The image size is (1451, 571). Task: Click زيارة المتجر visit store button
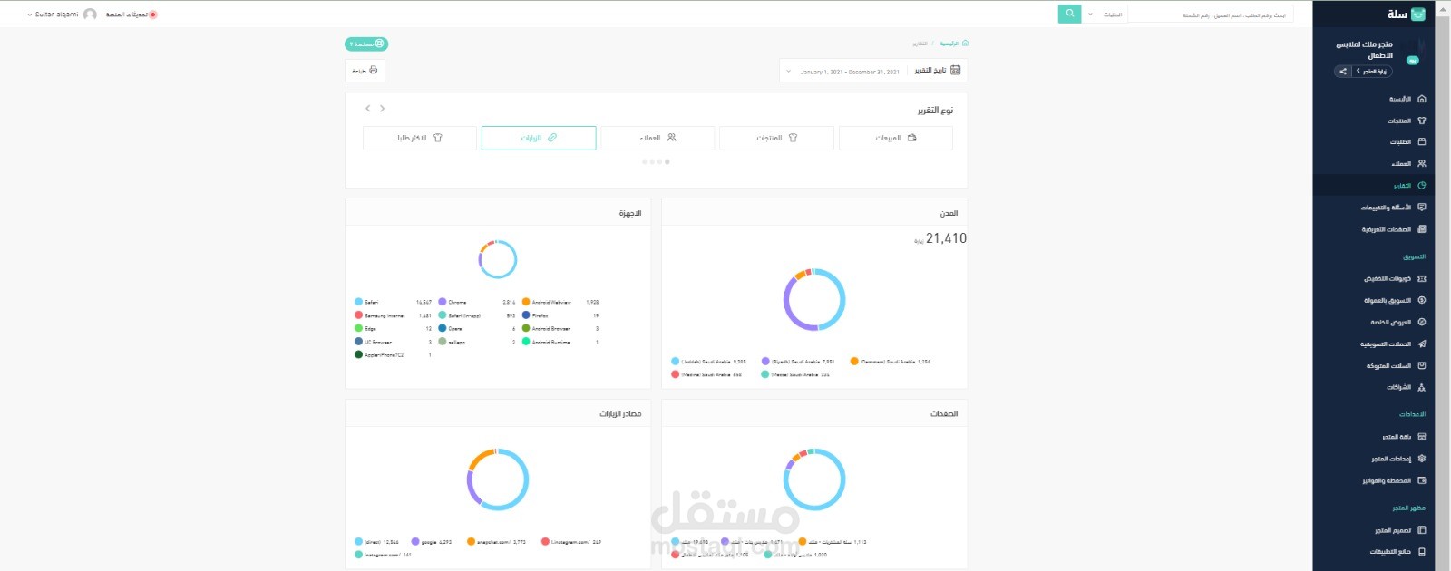coord(1371,71)
